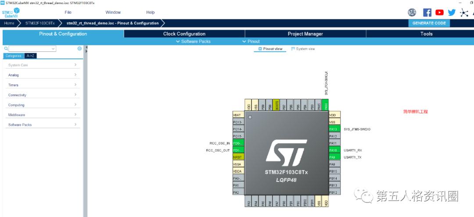Image resolution: width=474 pixels, height=217 pixels.
Task: Click the peripheral search magnifier icon
Action: pos(6,48)
